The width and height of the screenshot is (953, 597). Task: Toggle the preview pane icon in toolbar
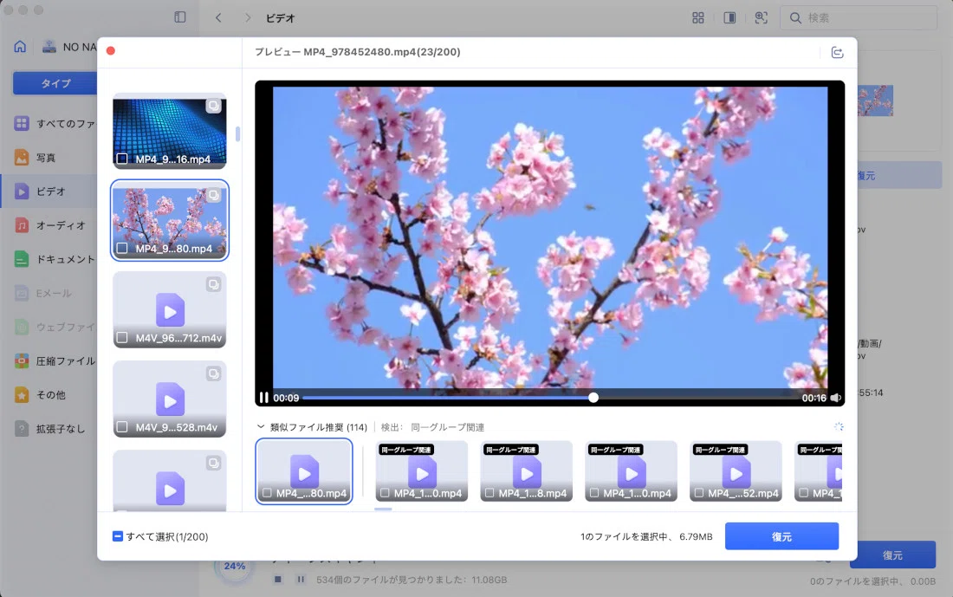(x=730, y=17)
